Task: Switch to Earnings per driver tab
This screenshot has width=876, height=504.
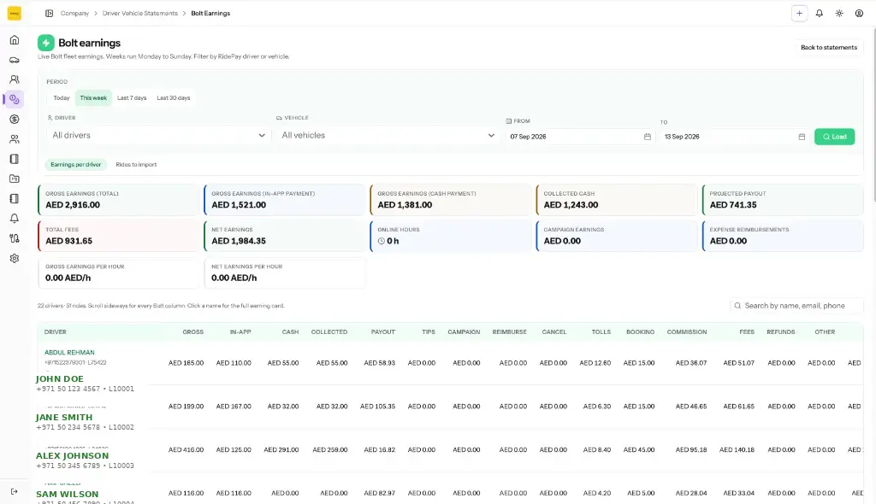Action: (x=76, y=165)
